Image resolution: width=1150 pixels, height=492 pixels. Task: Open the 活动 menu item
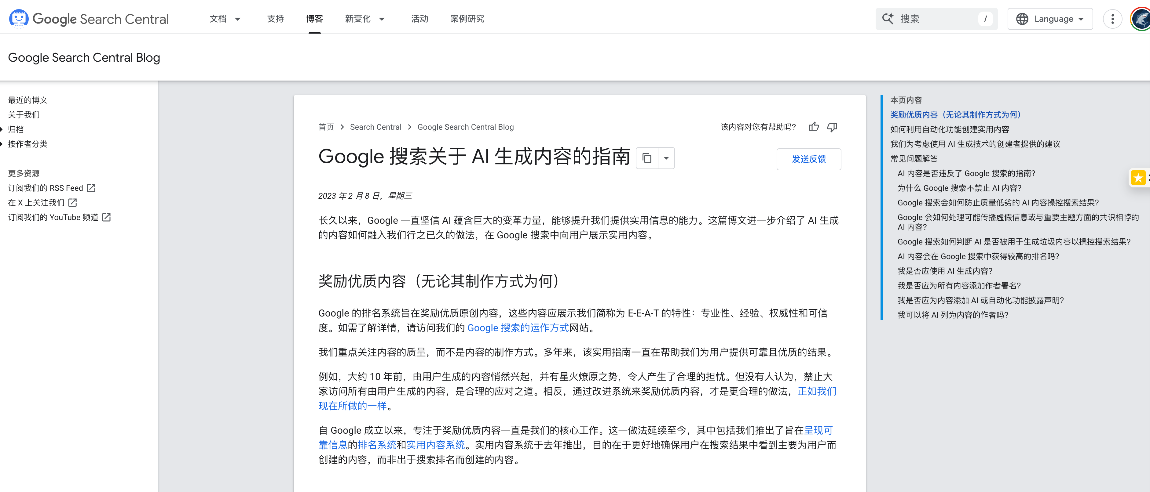click(x=420, y=19)
